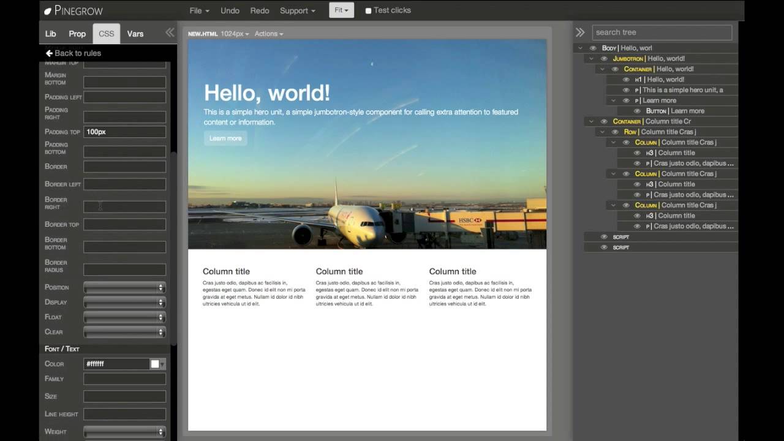Collapse the Row tree node
This screenshot has width=784, height=441.
[x=602, y=132]
